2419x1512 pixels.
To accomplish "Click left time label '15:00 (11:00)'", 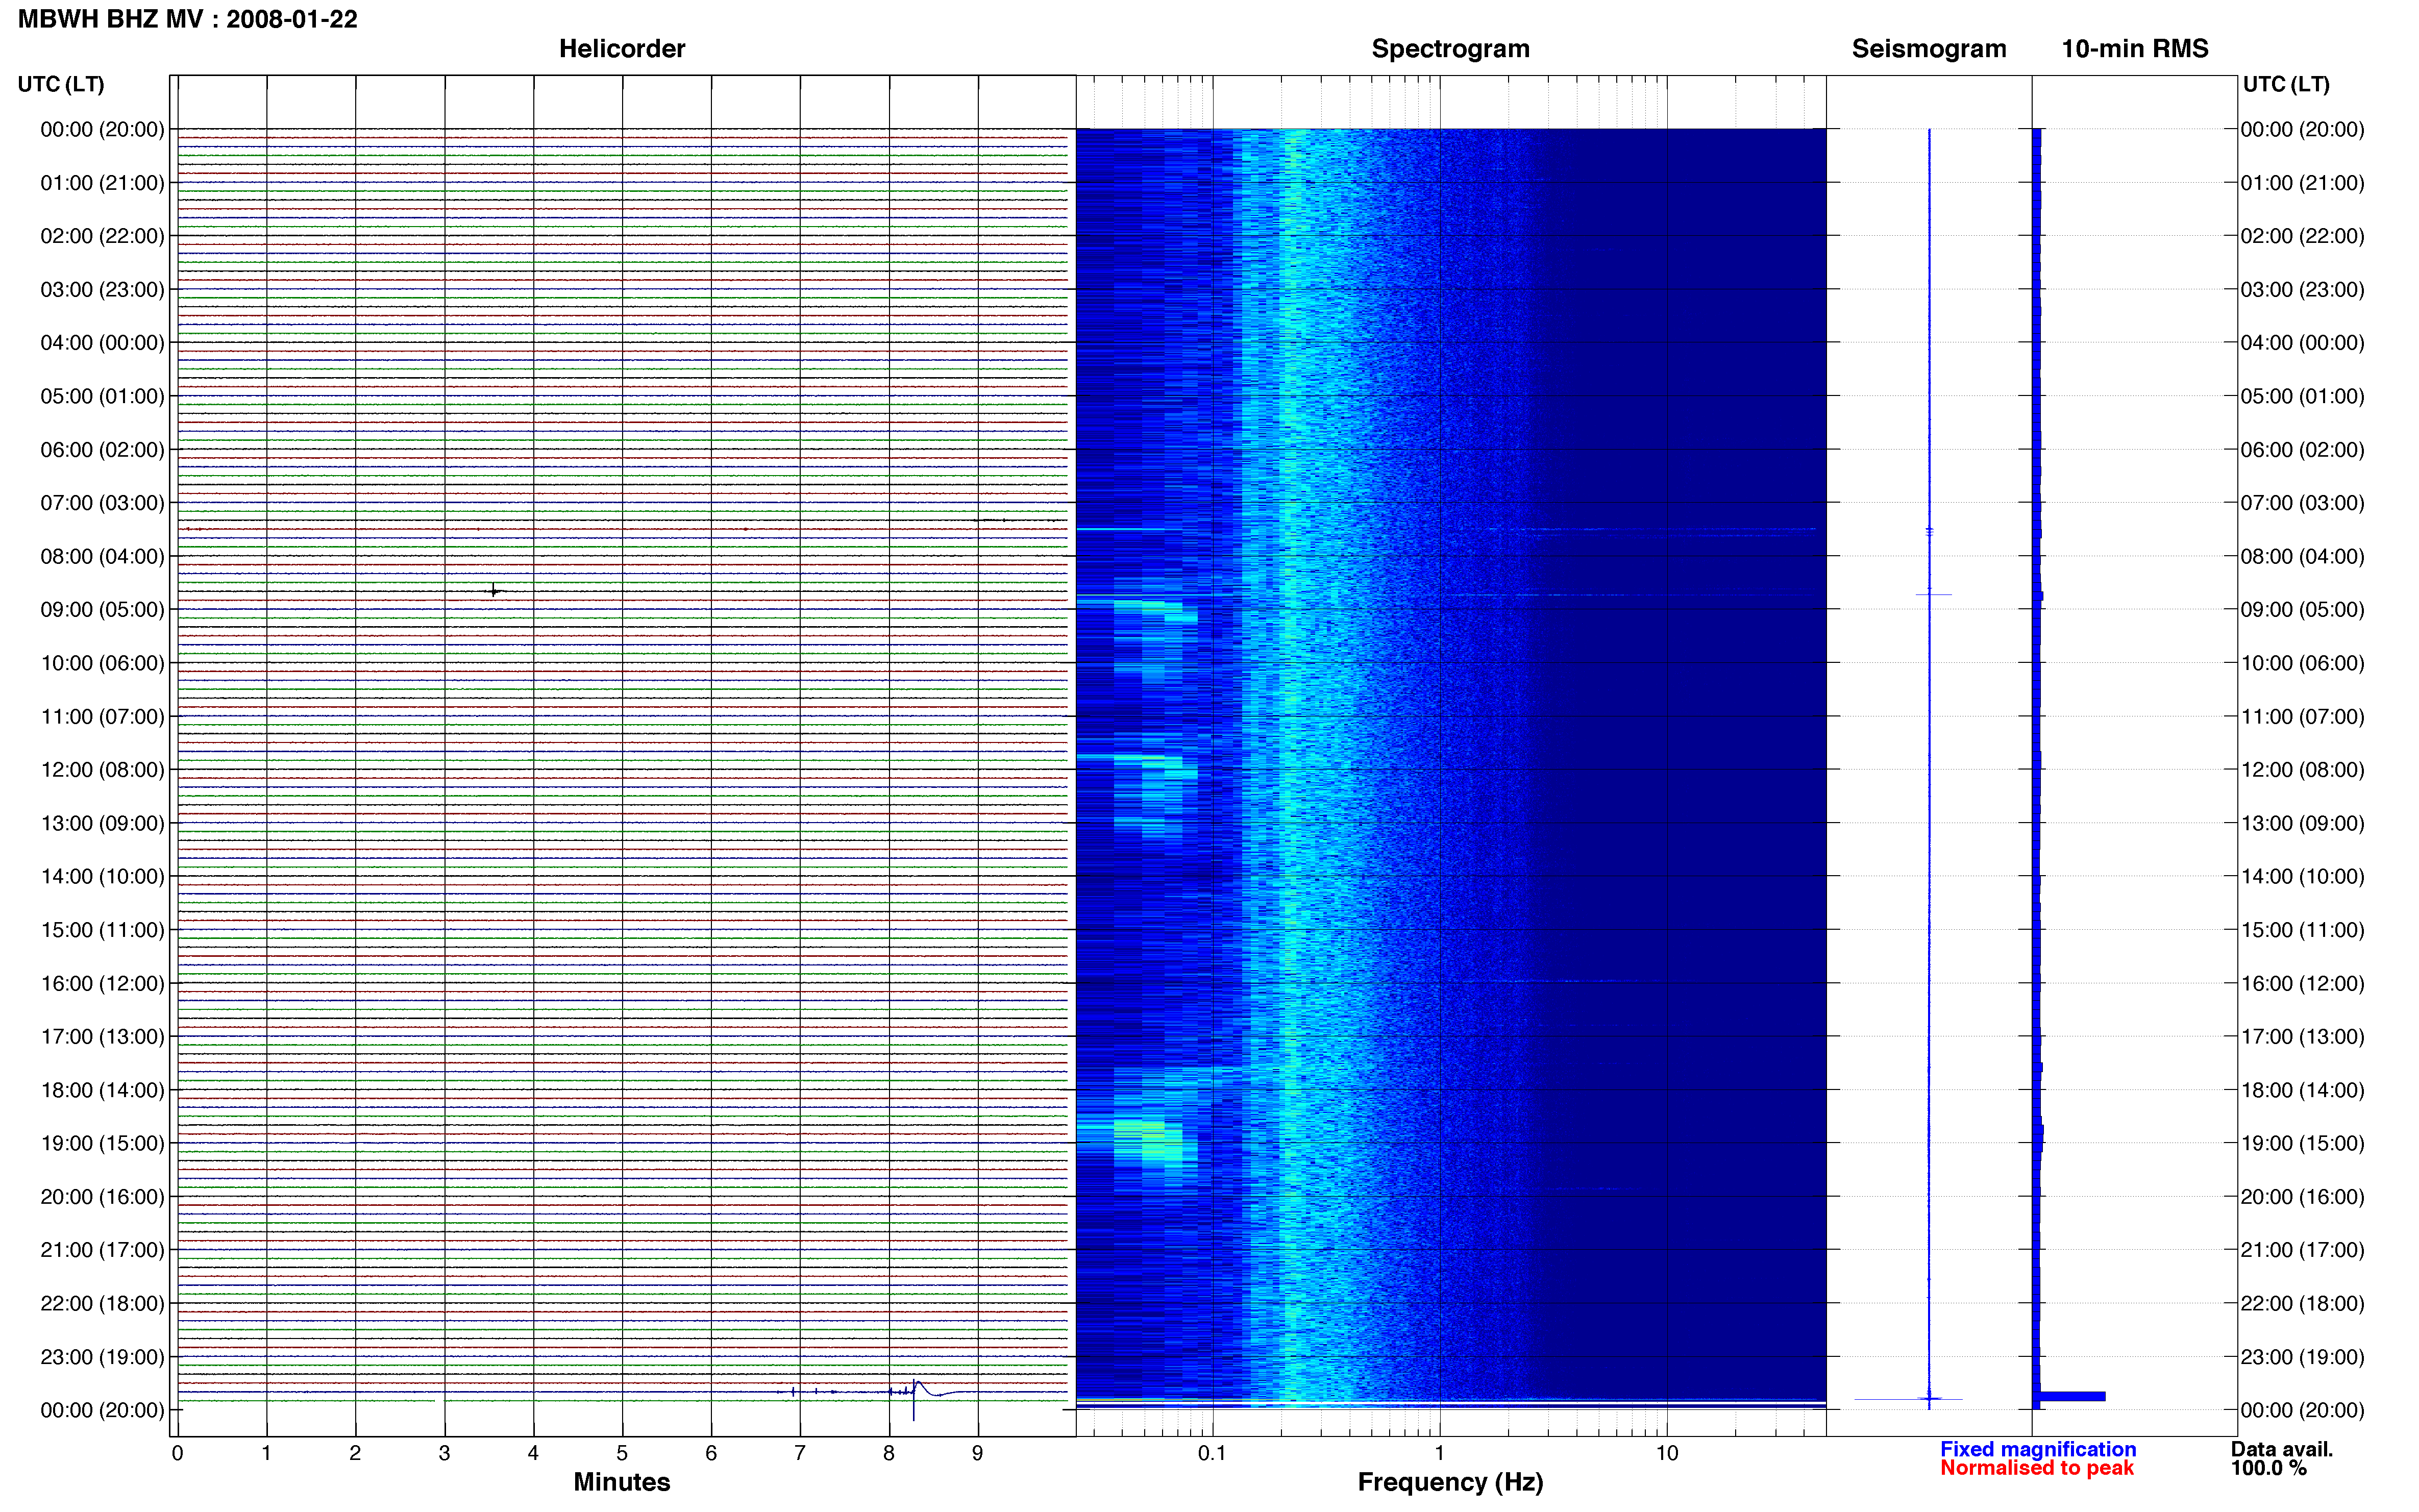I will pyautogui.click(x=102, y=930).
